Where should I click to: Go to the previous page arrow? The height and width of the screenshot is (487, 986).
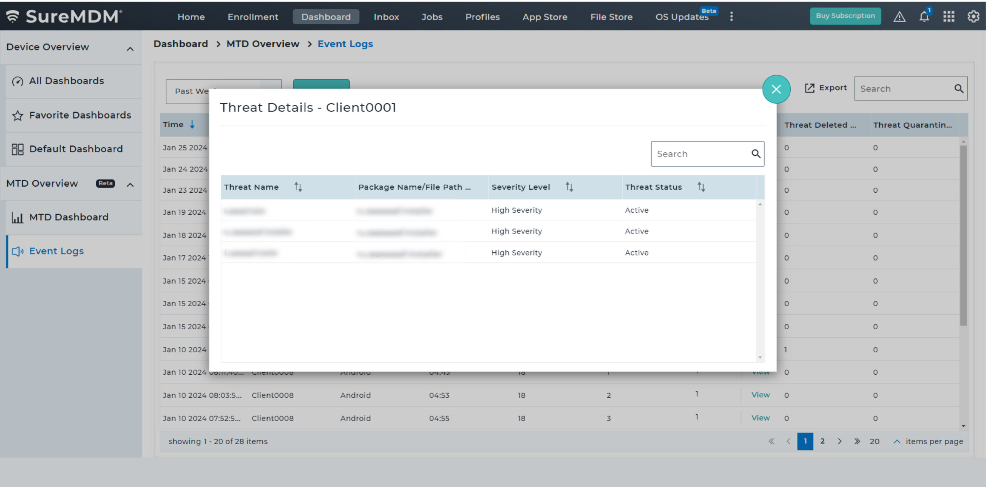click(788, 441)
